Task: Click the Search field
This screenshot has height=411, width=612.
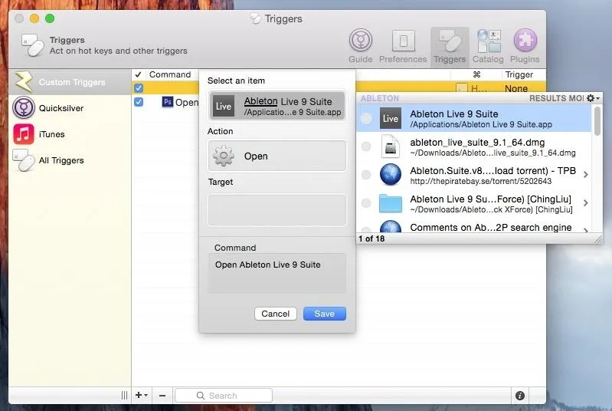Action: pyautogui.click(x=224, y=396)
